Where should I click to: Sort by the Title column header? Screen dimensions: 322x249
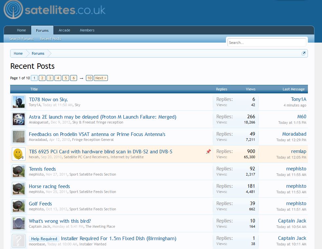34,89
